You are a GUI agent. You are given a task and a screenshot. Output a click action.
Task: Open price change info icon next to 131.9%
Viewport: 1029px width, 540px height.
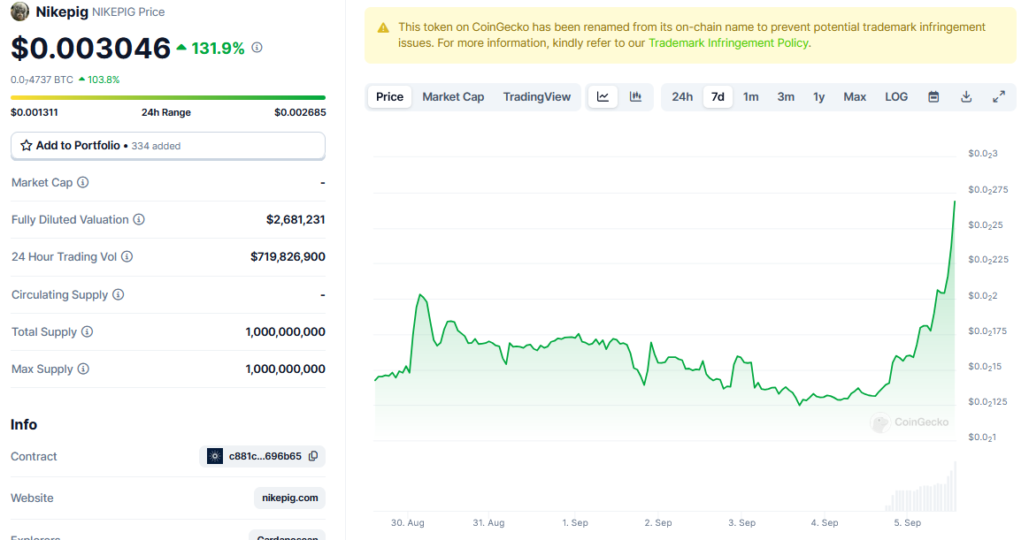click(x=257, y=47)
